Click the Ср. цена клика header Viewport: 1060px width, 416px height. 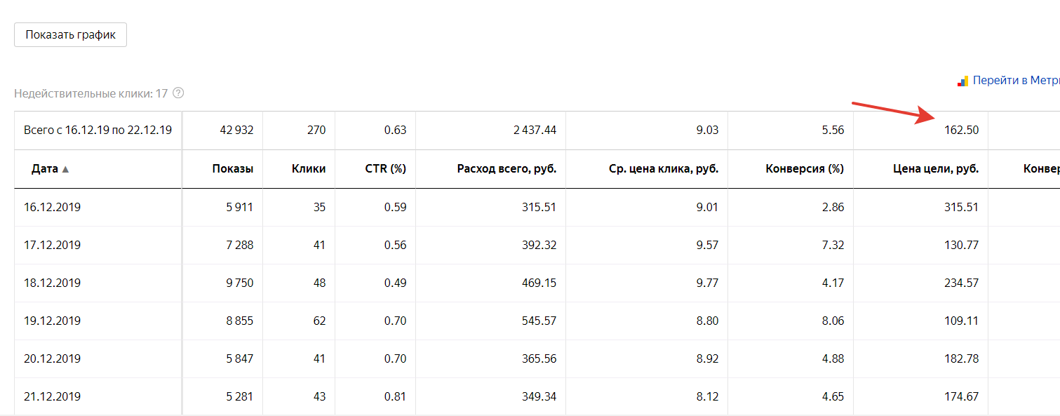[664, 169]
